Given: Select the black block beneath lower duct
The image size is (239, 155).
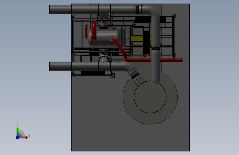Looking at the screenshot, I should point(93,73).
